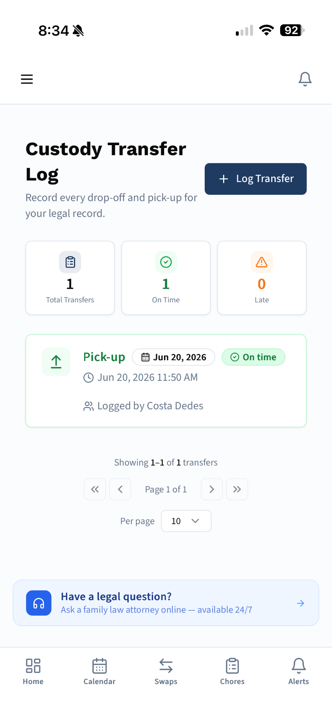Click the Total Transfers clipboard icon
The image size is (332, 722).
[x=70, y=262]
